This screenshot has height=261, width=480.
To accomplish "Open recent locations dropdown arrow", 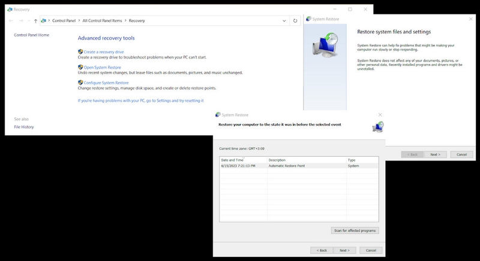I will (x=29, y=21).
